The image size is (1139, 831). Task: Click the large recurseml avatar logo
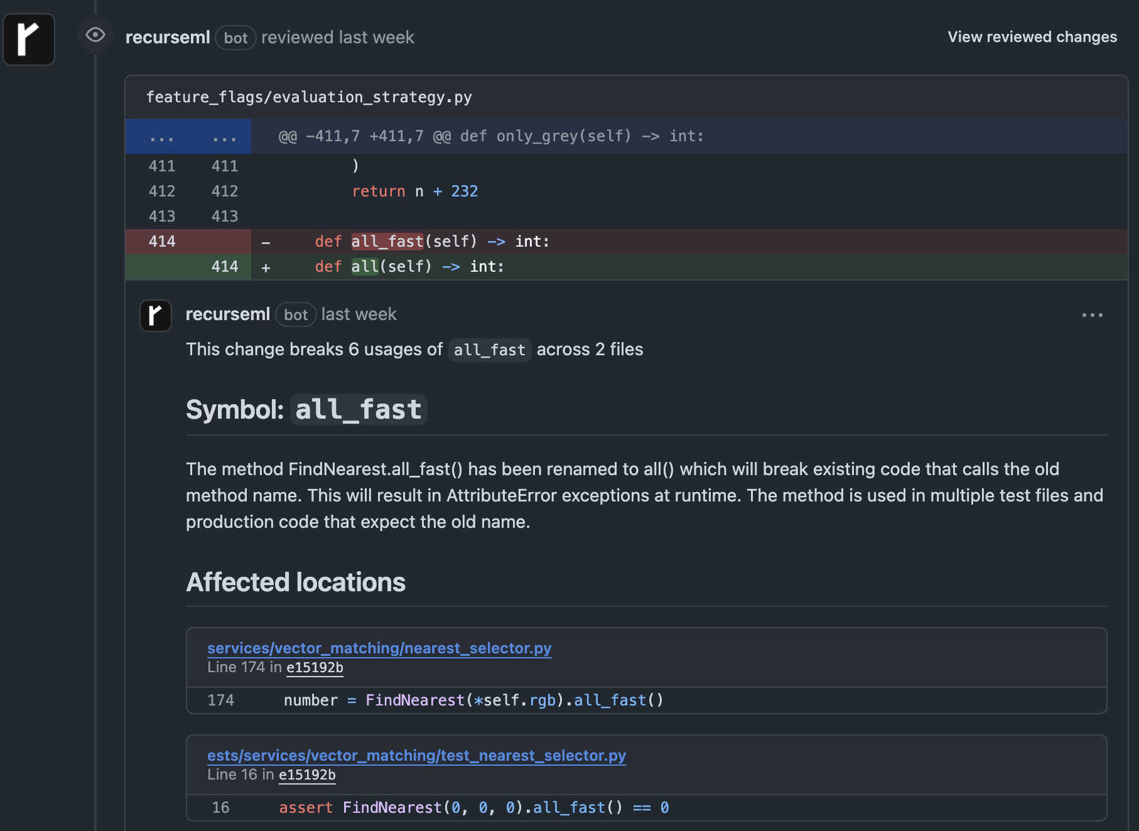29,39
